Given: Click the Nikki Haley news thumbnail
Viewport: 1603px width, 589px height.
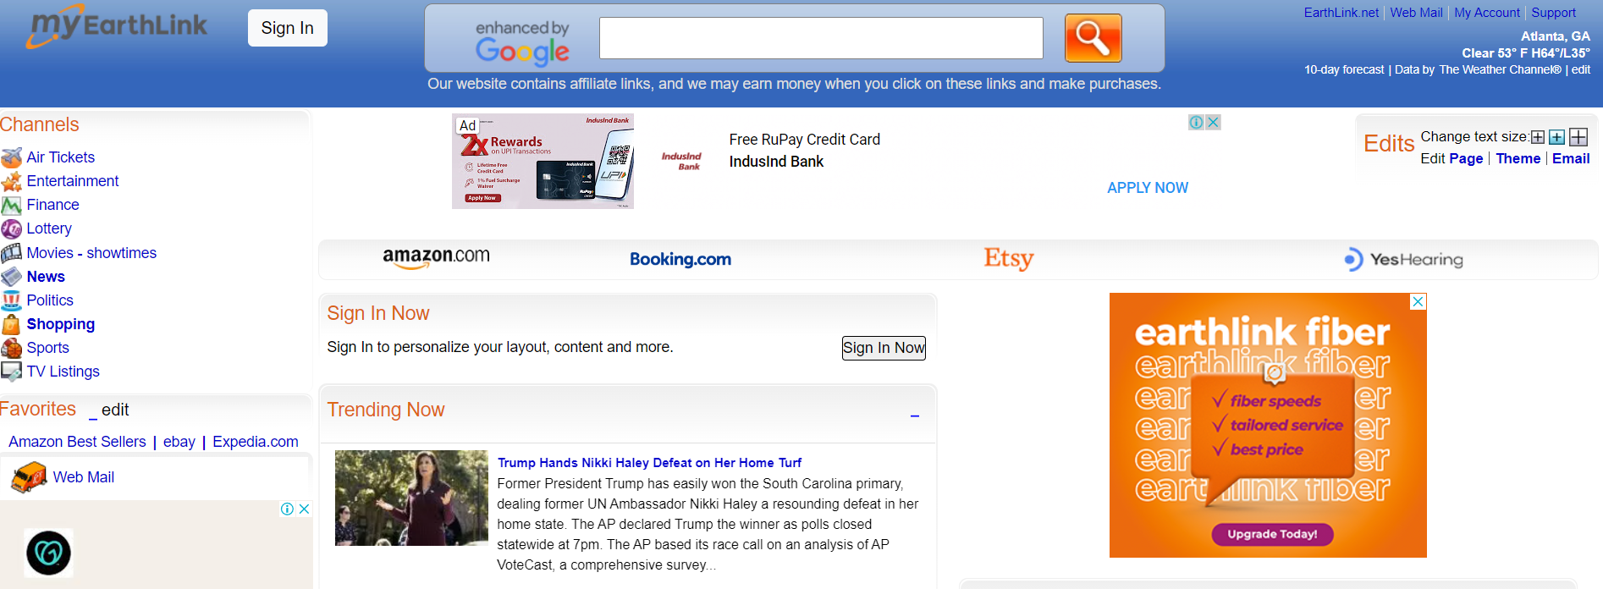Looking at the screenshot, I should (x=411, y=498).
